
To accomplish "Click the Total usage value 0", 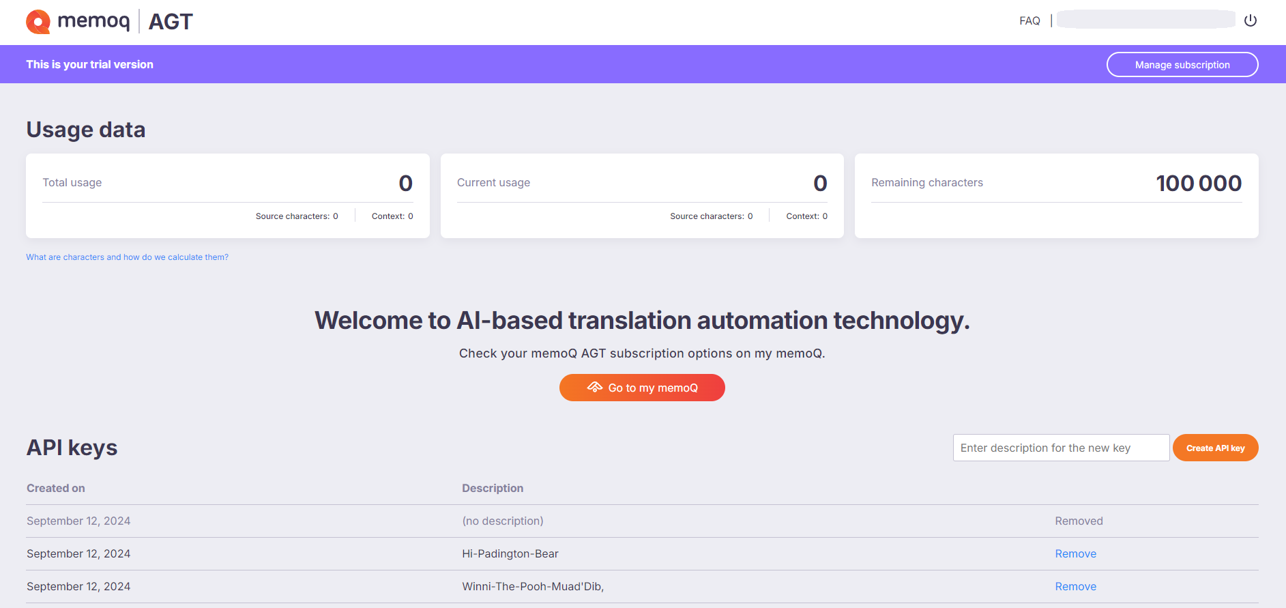I will [406, 183].
